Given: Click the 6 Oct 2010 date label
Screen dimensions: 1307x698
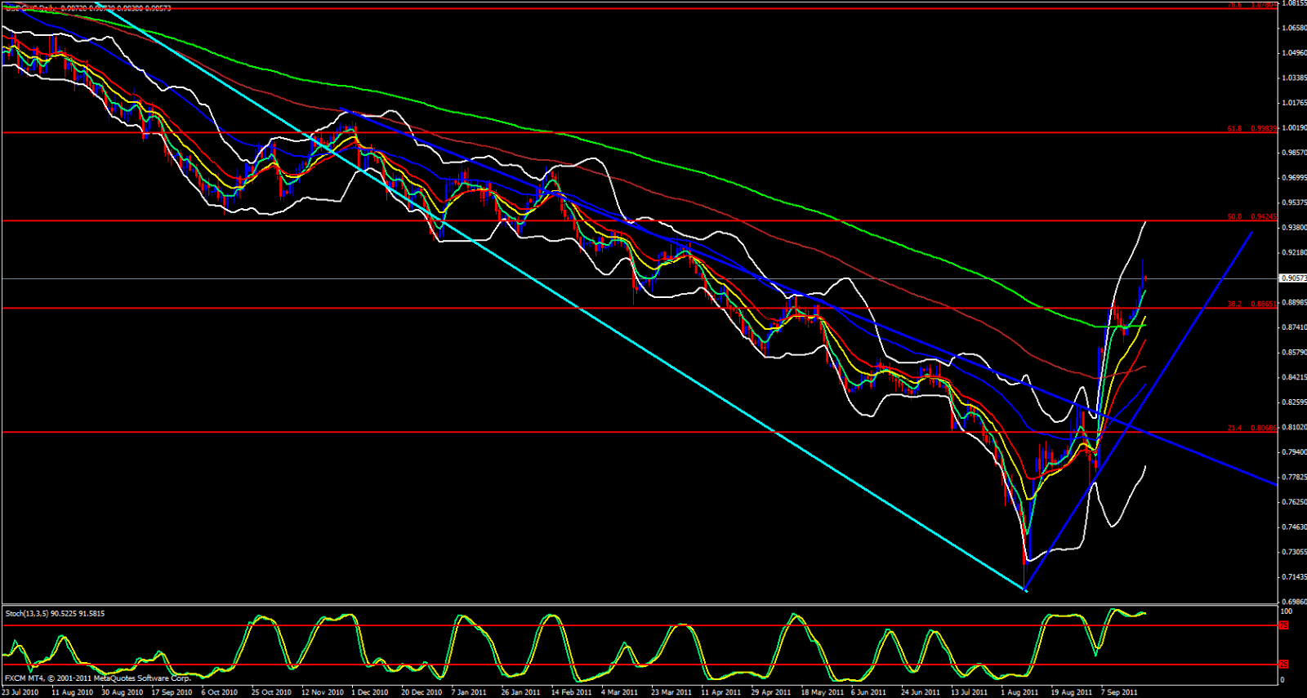Looking at the screenshot, I should coord(220,692).
